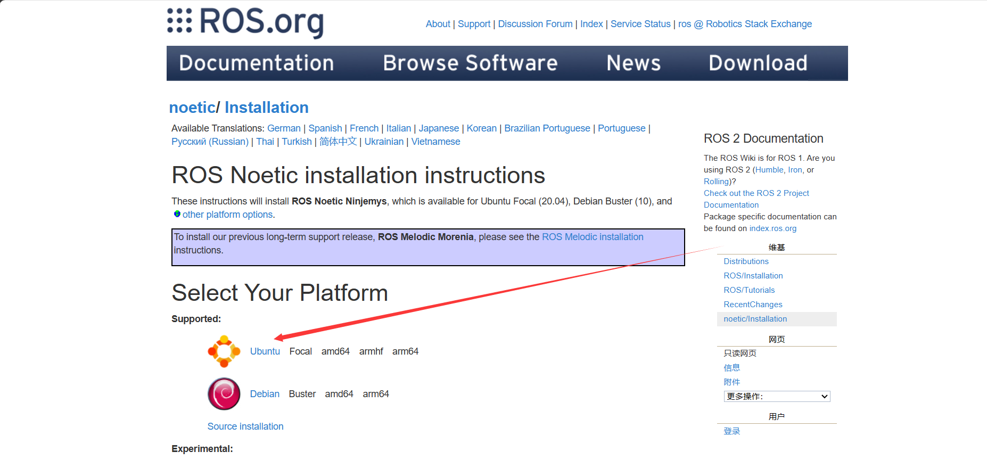Viewport: 987px width, 460px height.
Task: Click the Debian swirl logo icon
Action: click(224, 394)
